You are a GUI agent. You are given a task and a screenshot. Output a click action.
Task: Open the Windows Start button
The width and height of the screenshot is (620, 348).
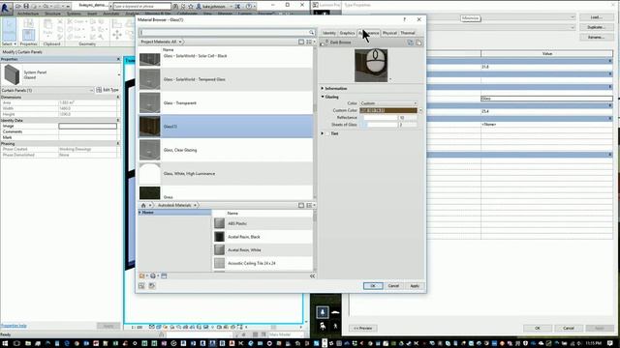point(5,343)
